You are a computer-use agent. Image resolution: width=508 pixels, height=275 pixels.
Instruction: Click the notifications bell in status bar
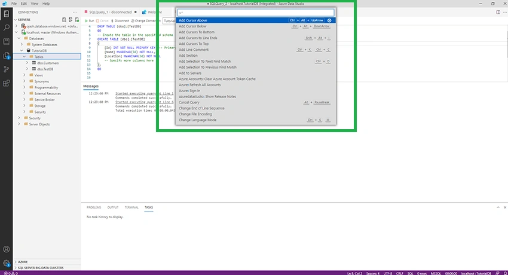[x=505, y=273]
